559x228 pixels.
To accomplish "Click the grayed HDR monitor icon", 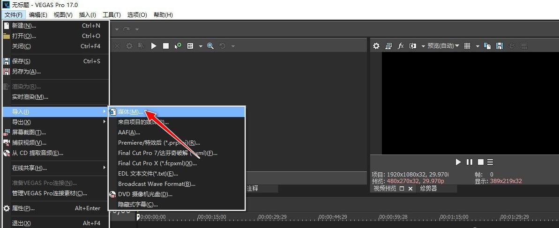I will 524,46.
